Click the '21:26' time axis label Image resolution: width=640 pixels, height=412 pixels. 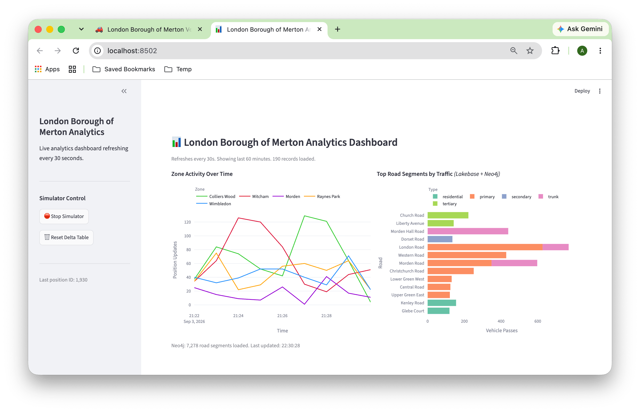pos(282,316)
